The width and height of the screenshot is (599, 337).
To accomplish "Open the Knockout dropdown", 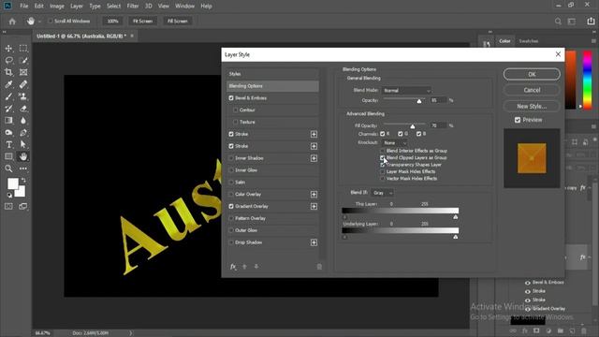I will [394, 143].
